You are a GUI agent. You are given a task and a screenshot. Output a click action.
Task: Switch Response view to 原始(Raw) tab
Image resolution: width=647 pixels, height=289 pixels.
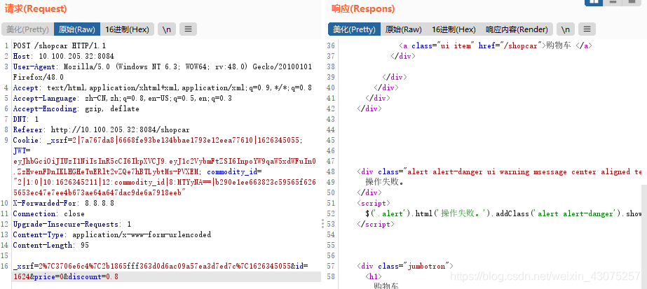[x=403, y=29]
